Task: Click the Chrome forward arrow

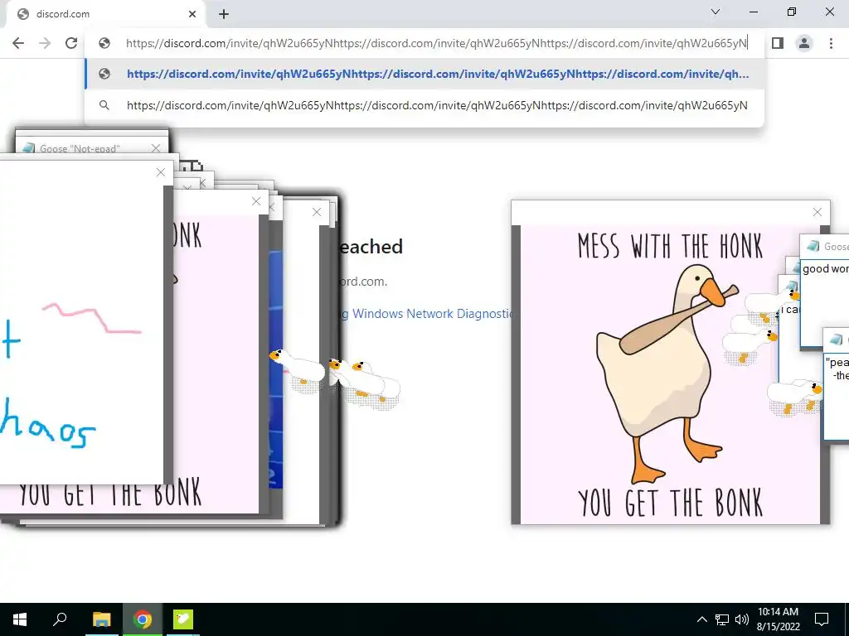Action: 45,43
